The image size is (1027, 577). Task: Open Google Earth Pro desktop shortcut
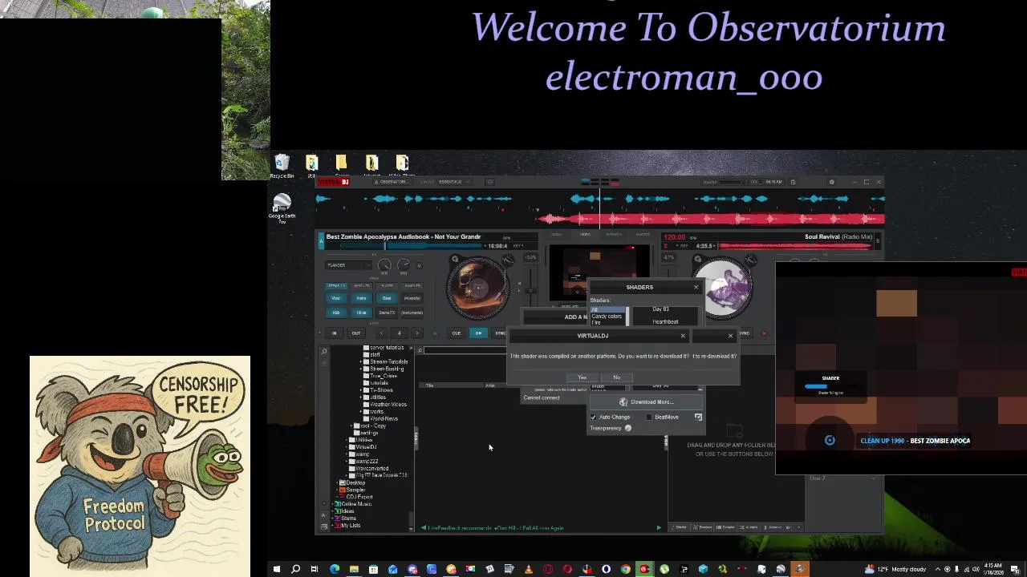pos(282,208)
